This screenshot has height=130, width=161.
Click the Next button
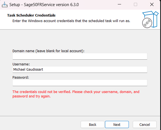tap(117, 124)
